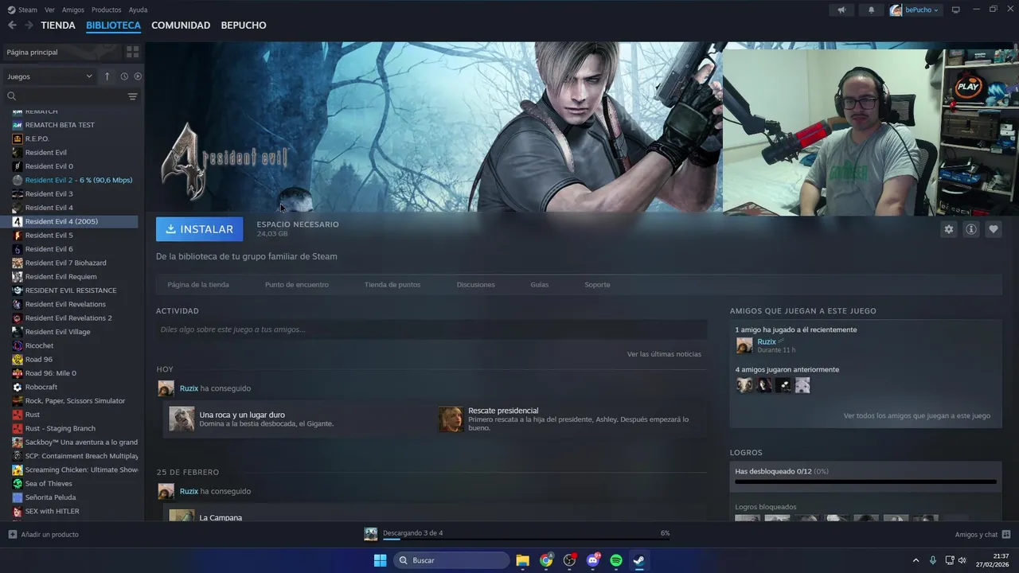Click the Windows taskbar Buscar box
Viewport: 1019px width, 573px height.
tap(452, 560)
